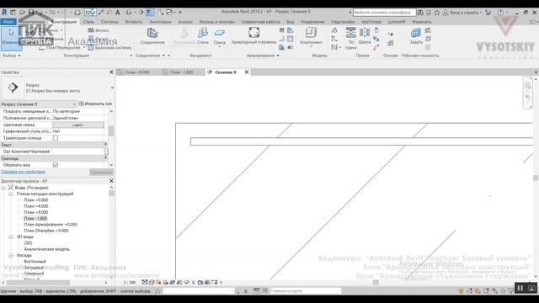The width and height of the screenshot is (539, 303).
Task: Click the Revit application logo icon
Action: tap(4, 12)
